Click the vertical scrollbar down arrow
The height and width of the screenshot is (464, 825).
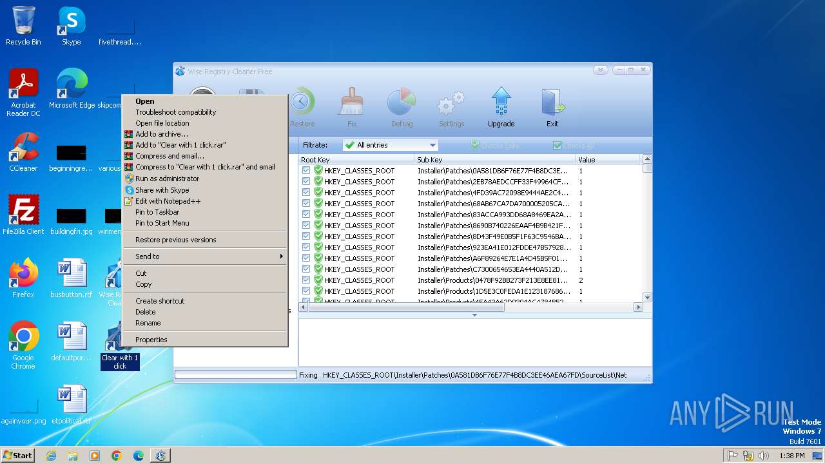647,297
